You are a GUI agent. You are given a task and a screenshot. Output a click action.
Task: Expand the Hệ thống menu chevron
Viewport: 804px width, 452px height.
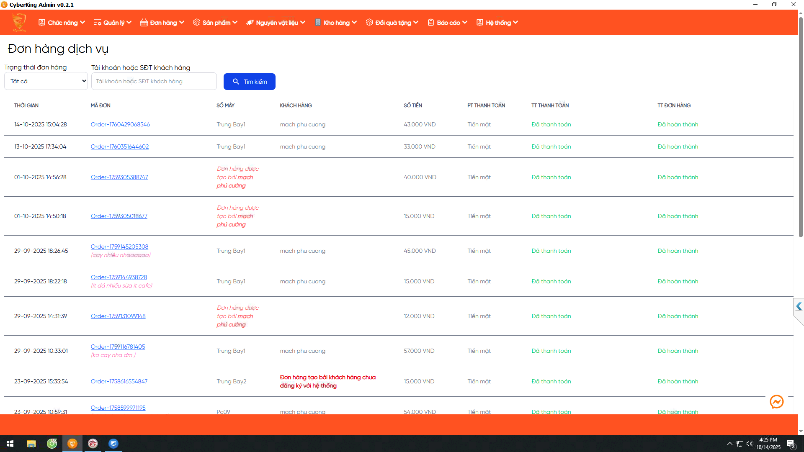(x=515, y=23)
